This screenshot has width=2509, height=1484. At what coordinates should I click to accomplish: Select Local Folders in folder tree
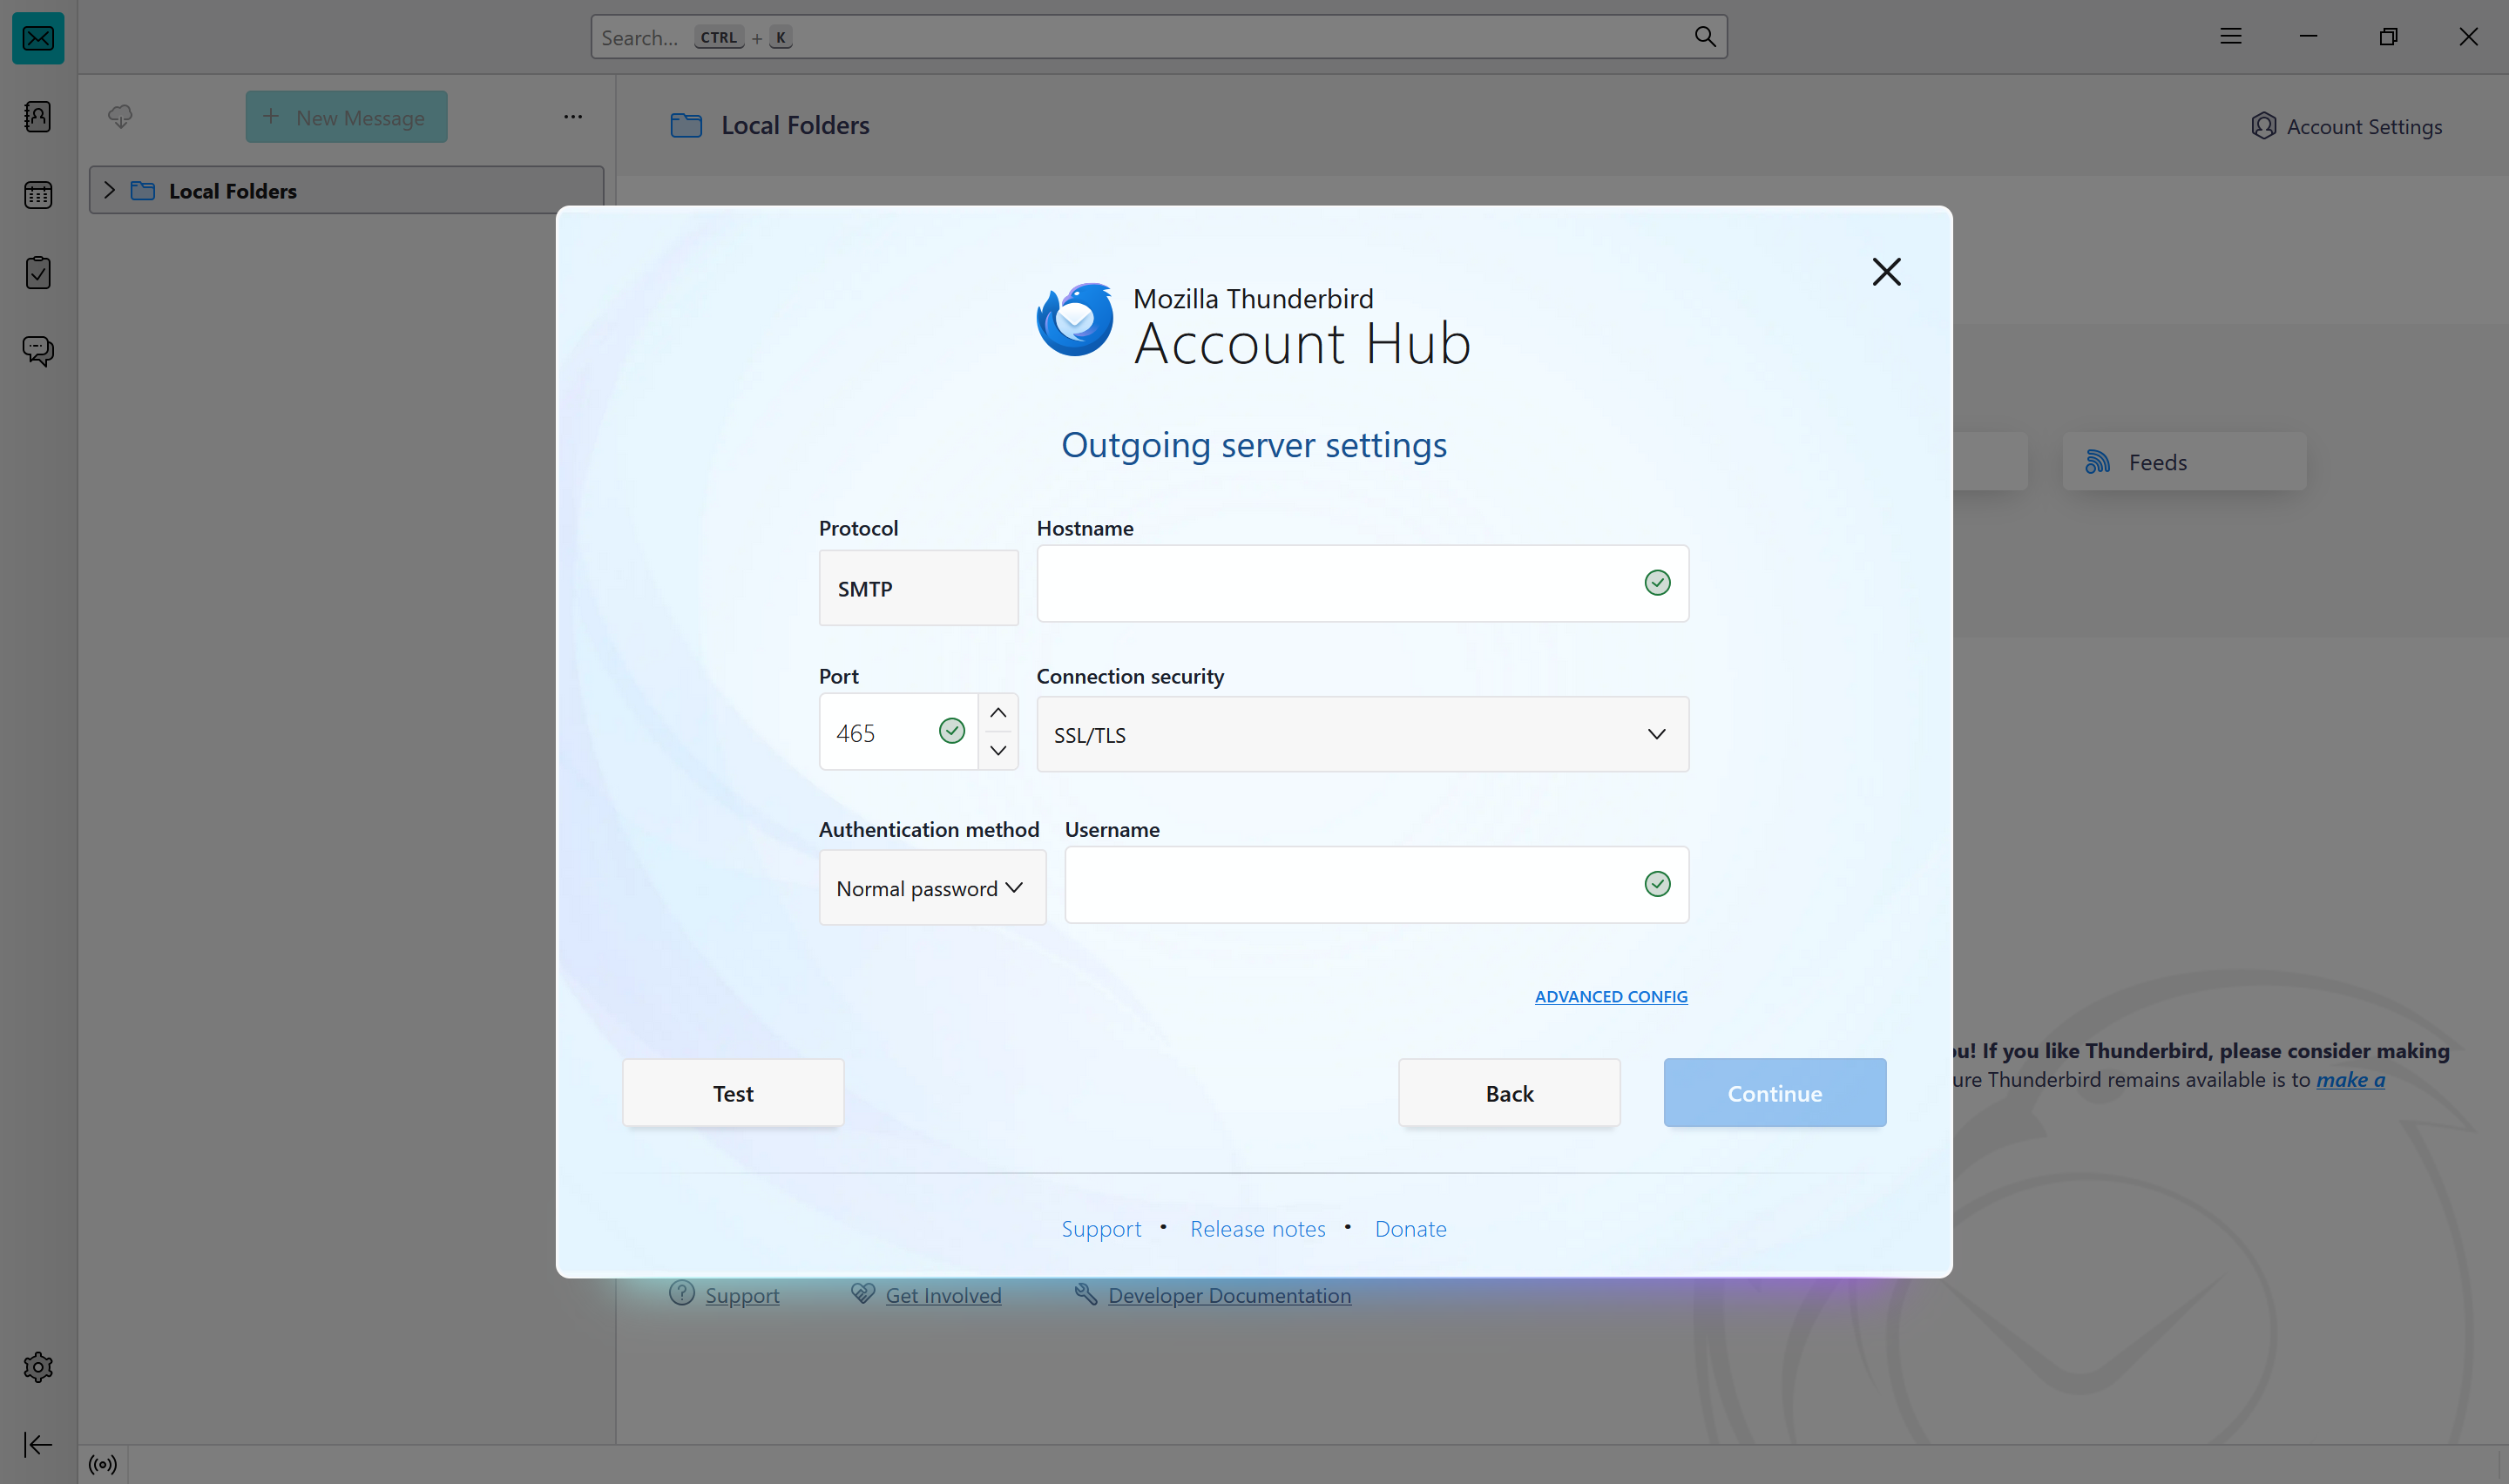pyautogui.click(x=346, y=190)
